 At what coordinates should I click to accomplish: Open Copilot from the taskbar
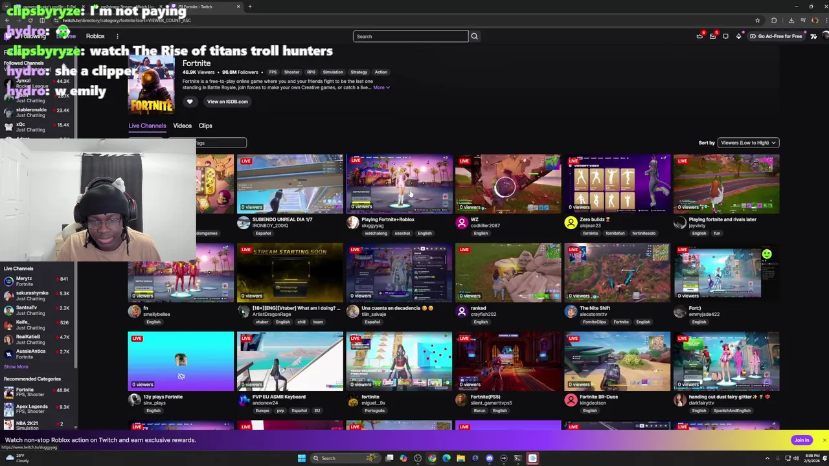coord(403,458)
